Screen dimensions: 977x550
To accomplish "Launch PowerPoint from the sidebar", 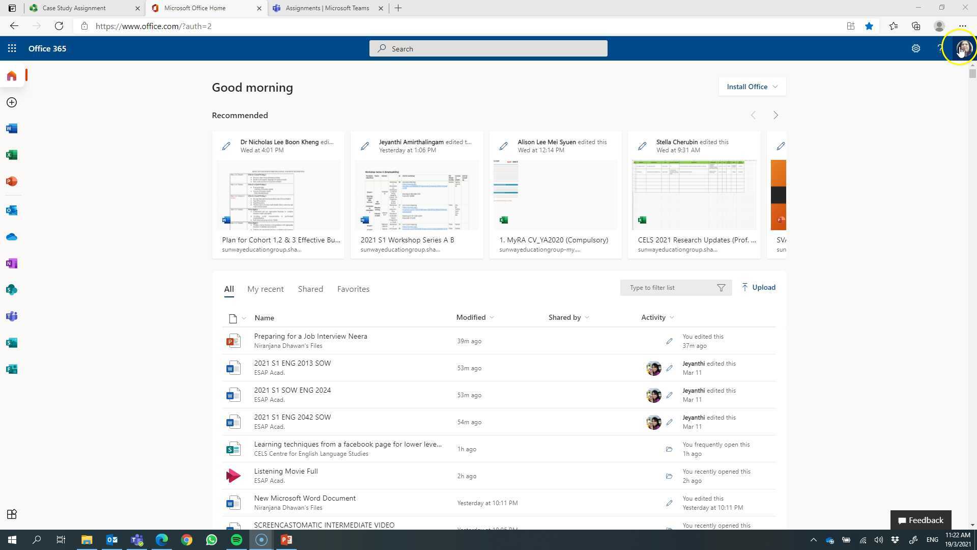I will coord(11,181).
